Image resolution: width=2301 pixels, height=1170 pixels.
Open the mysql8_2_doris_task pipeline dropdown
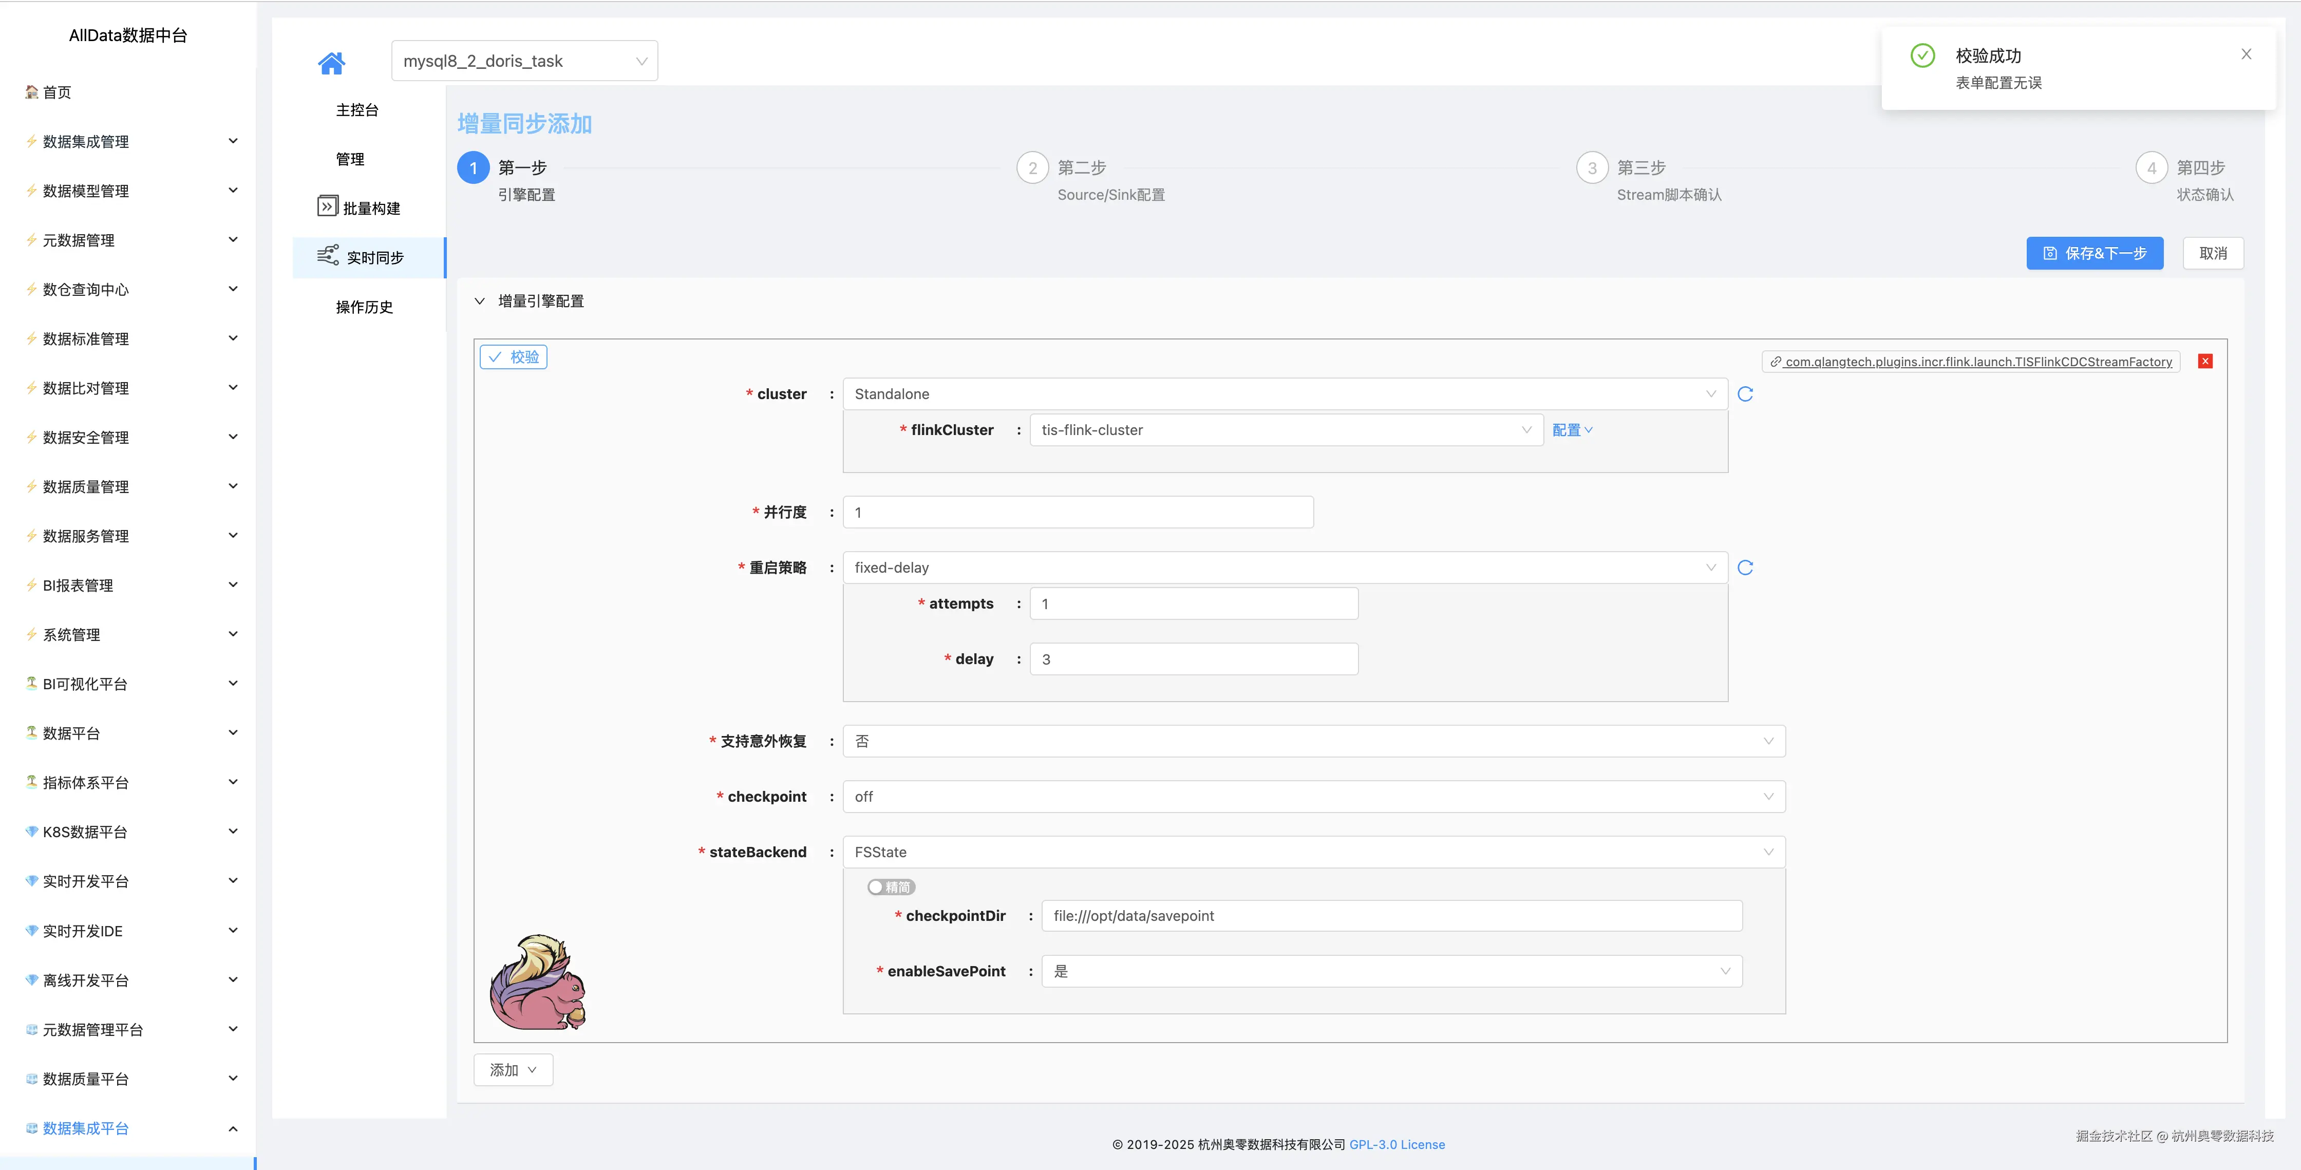524,61
